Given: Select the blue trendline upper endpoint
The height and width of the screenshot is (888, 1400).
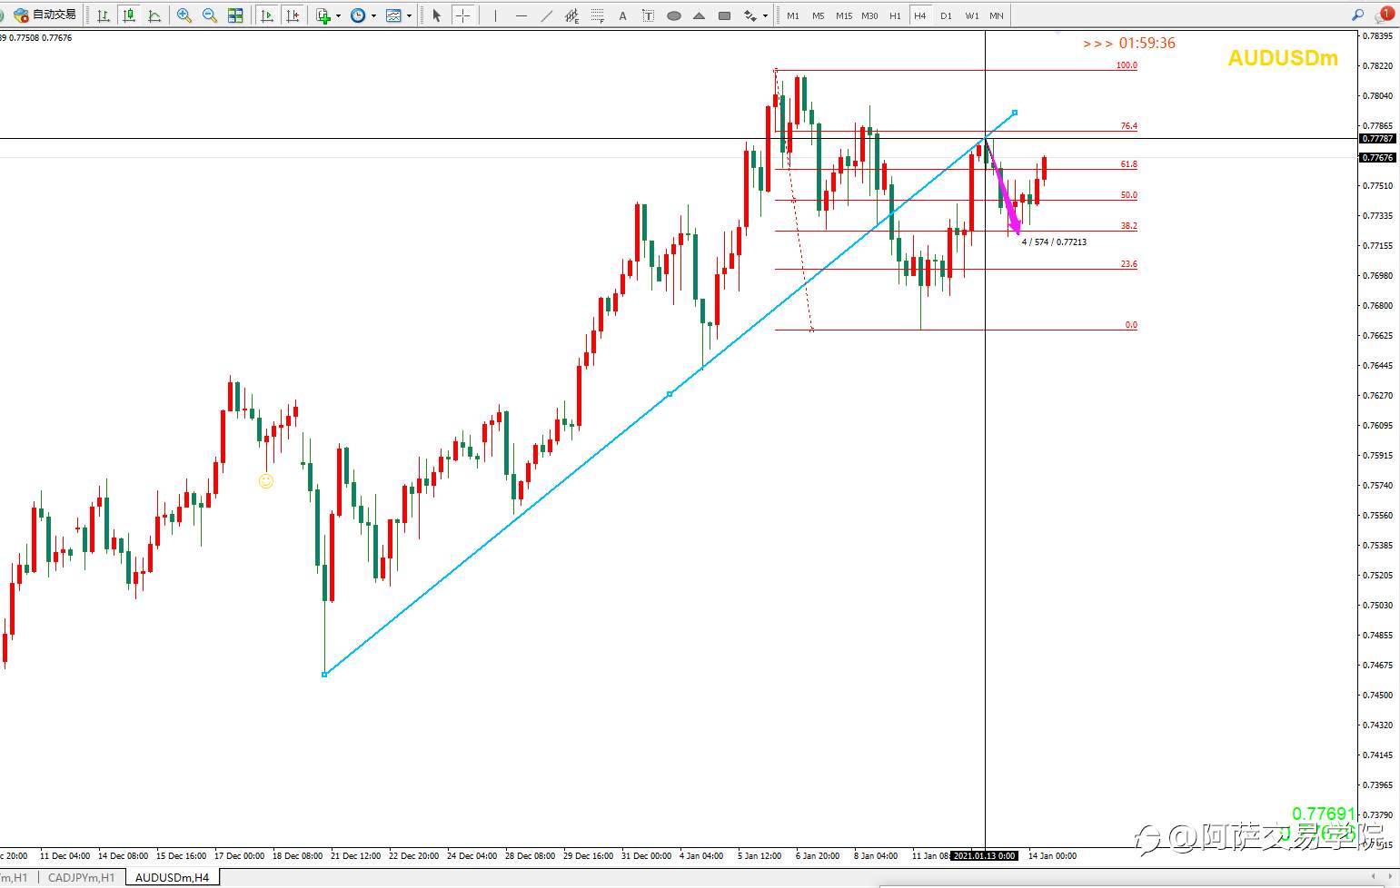Looking at the screenshot, I should click(x=1015, y=113).
